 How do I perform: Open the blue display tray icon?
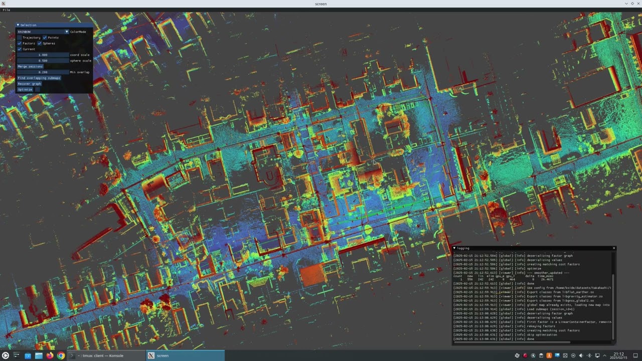click(x=557, y=355)
